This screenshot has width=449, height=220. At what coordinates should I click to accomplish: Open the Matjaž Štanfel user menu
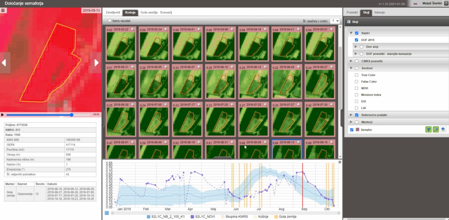pyautogui.click(x=432, y=3)
